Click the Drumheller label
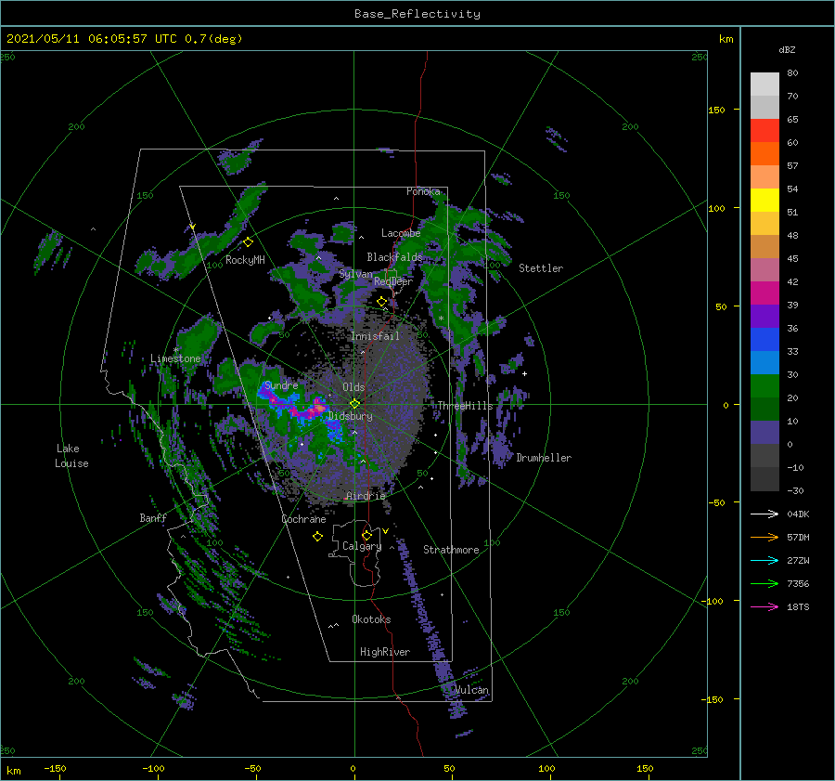The width and height of the screenshot is (835, 781). coord(544,458)
